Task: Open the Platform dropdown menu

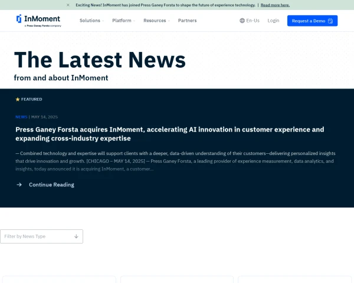Action: (x=123, y=21)
